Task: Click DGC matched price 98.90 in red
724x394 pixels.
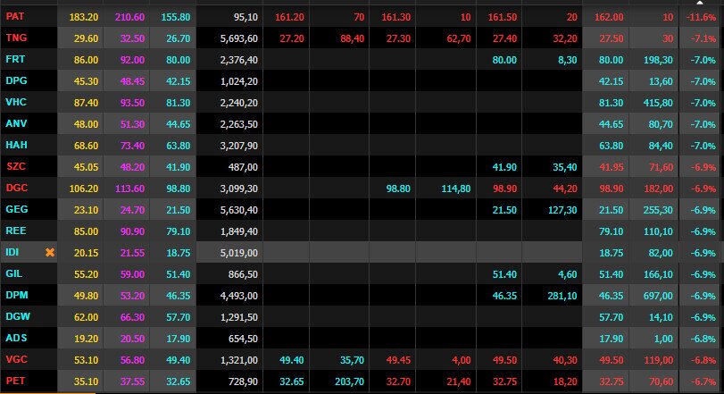Action: pos(611,189)
